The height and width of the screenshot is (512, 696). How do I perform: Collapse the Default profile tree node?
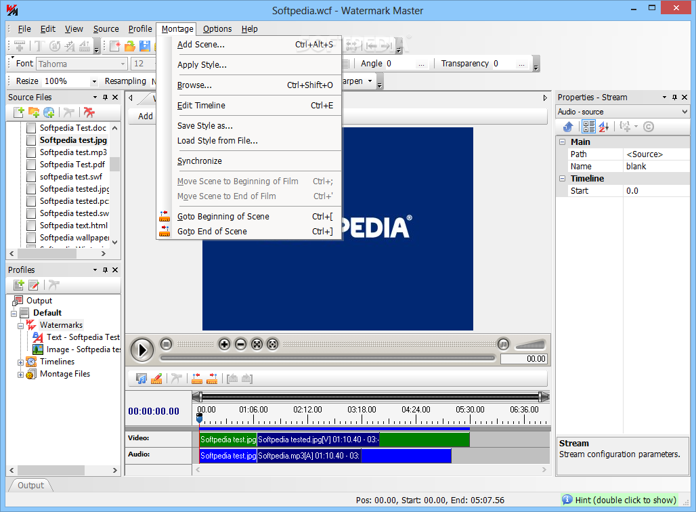(14, 314)
